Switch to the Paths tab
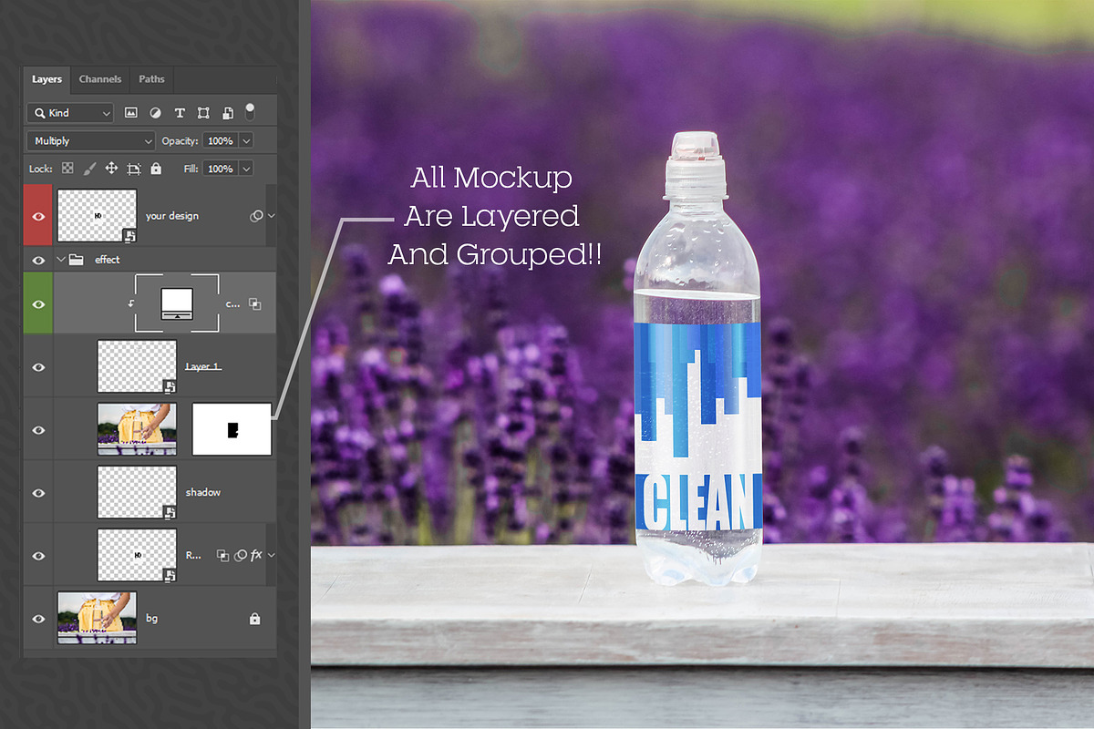This screenshot has width=1094, height=729. (151, 79)
